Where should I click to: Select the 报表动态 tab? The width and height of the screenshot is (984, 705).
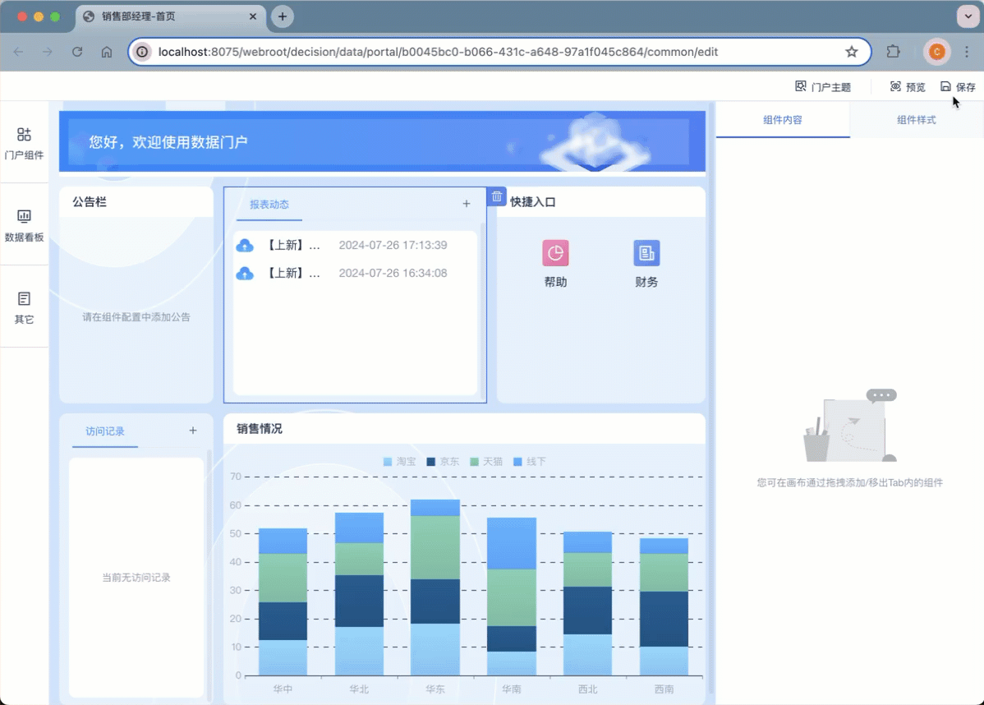269,204
